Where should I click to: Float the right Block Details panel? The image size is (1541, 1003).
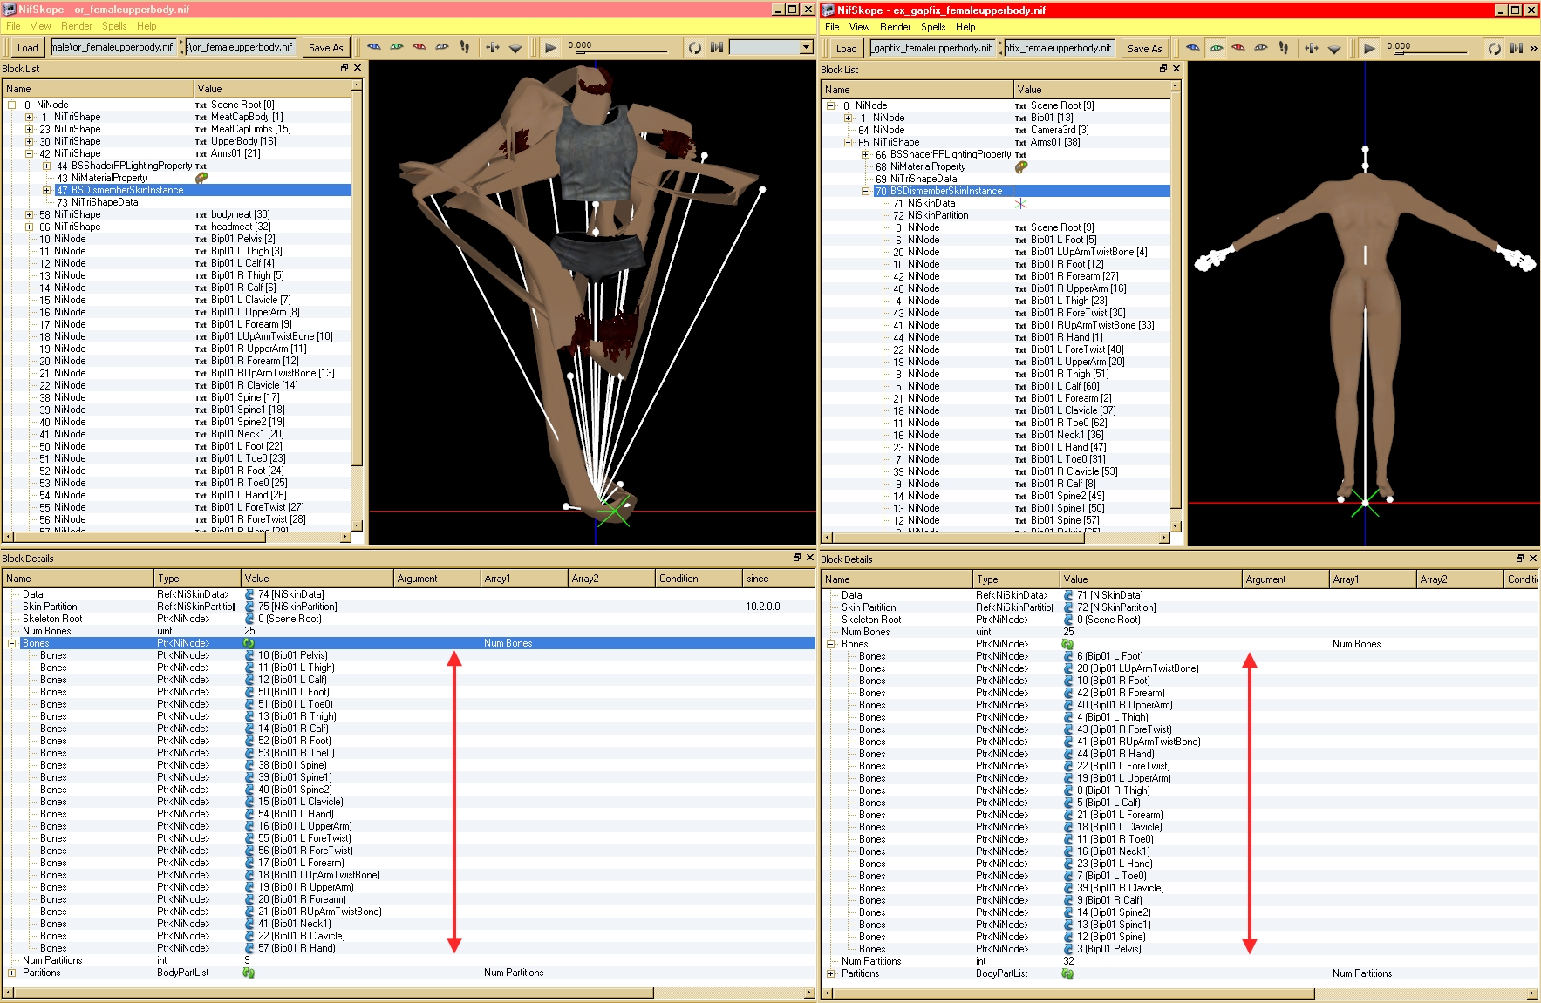1520,559
